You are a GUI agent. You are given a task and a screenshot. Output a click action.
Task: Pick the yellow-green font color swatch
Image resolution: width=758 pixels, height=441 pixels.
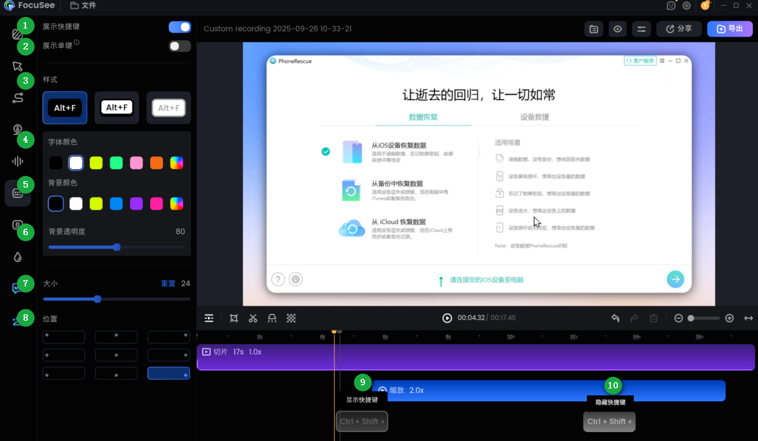96,163
